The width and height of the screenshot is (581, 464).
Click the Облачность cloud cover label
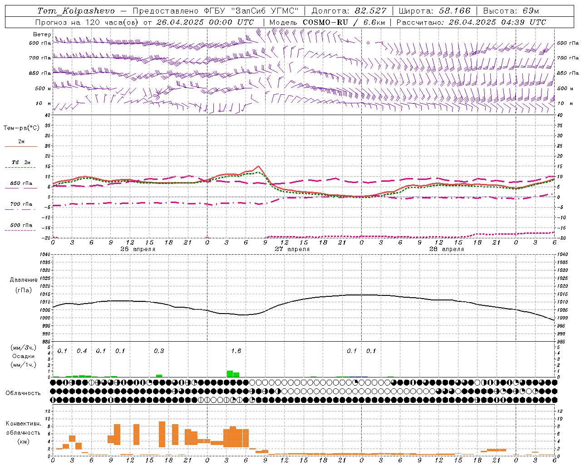[23, 393]
